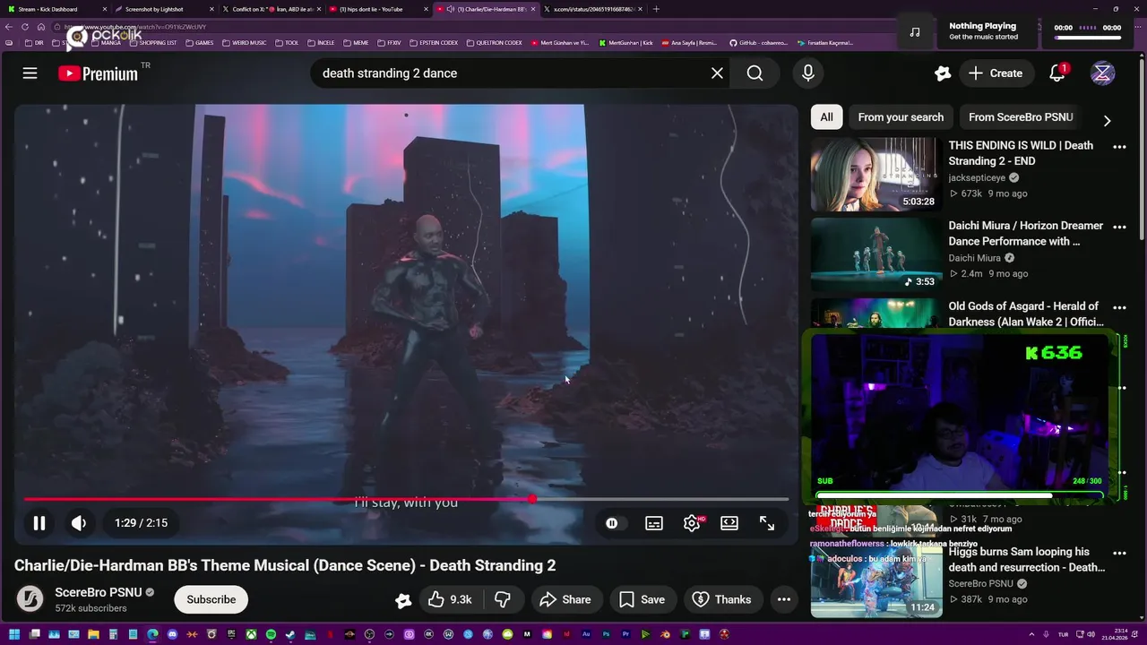Select From your search chip

point(901,117)
